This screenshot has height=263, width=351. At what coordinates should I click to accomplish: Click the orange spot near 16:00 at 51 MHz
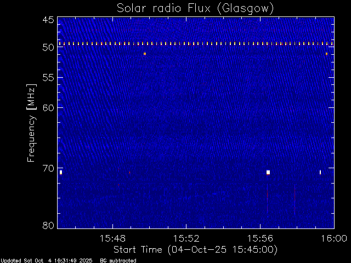[x=327, y=54]
